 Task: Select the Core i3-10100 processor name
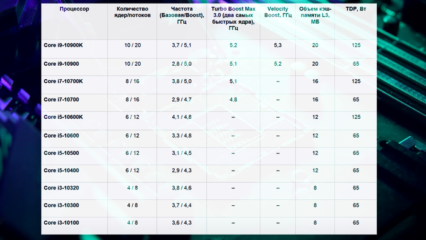tap(61, 222)
